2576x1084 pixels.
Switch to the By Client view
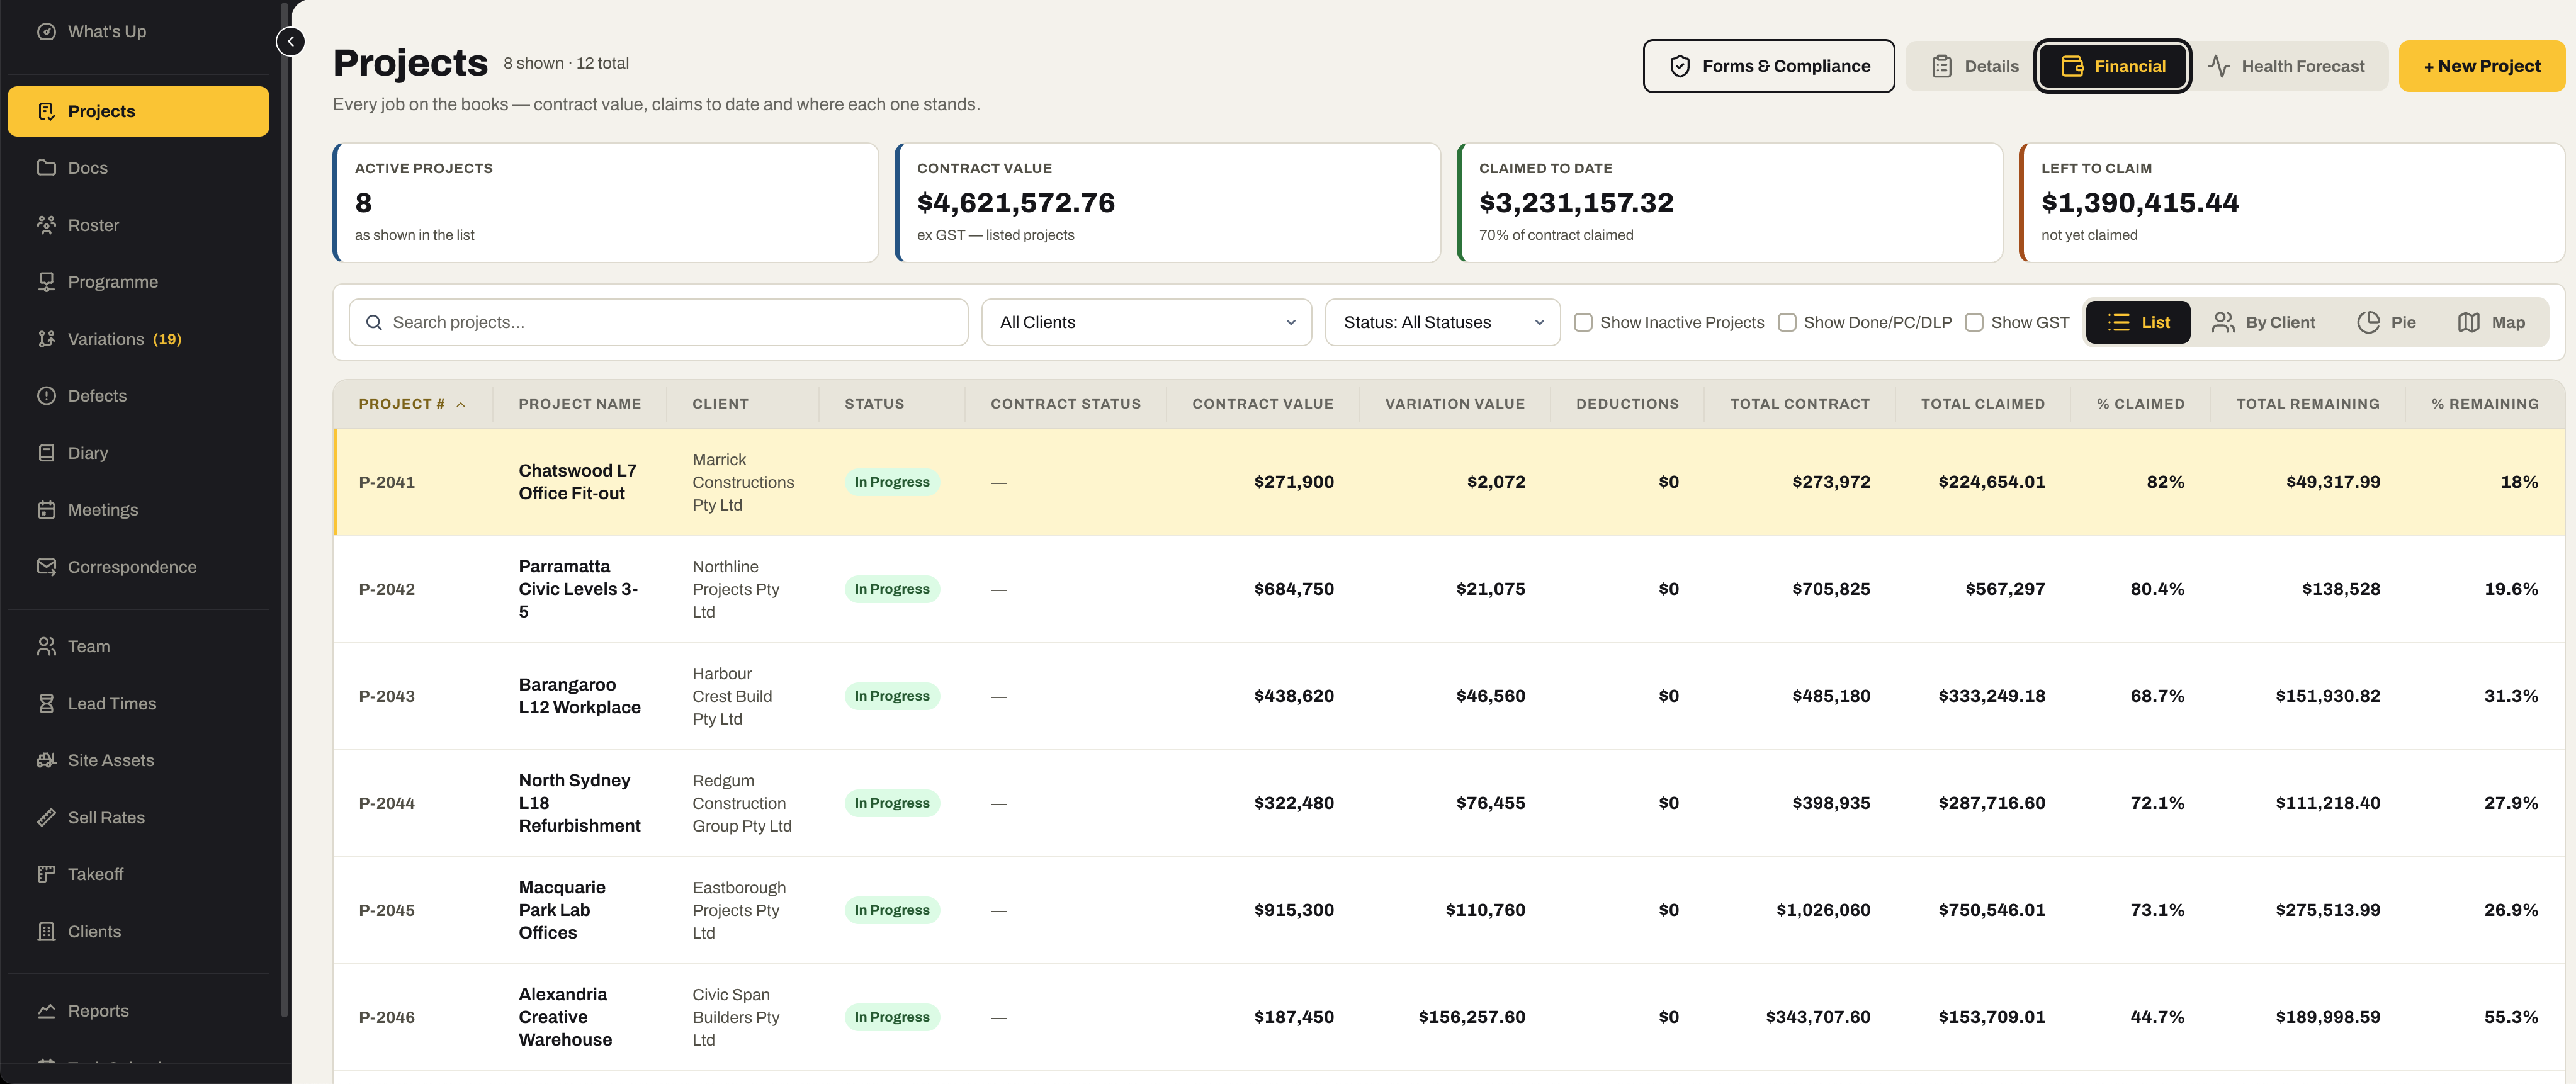coord(2263,322)
